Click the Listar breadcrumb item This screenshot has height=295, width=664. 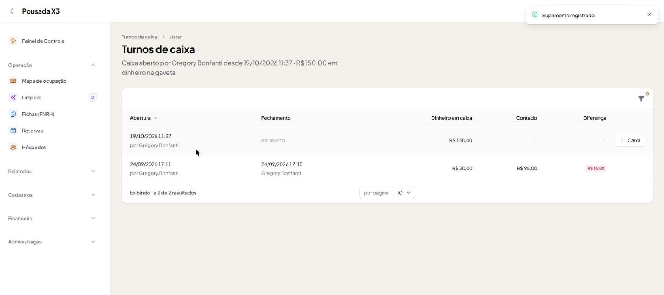click(176, 37)
